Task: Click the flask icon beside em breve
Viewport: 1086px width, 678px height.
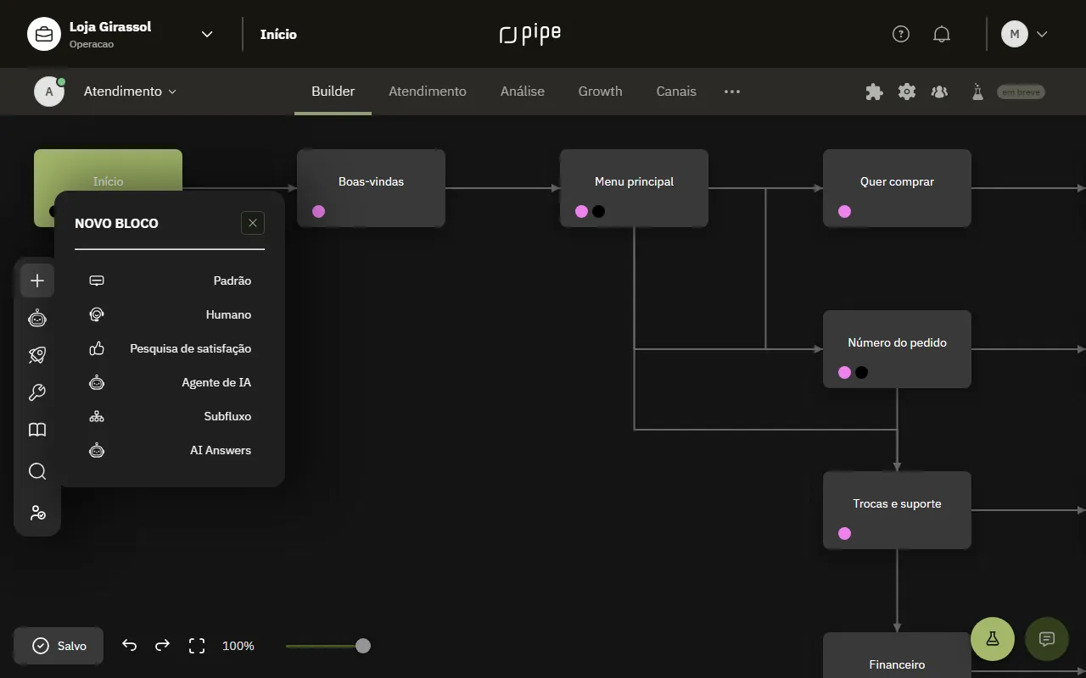Action: (977, 92)
